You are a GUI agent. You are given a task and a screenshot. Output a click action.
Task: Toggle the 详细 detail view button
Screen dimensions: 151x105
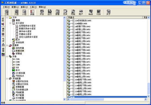coord(32,12)
